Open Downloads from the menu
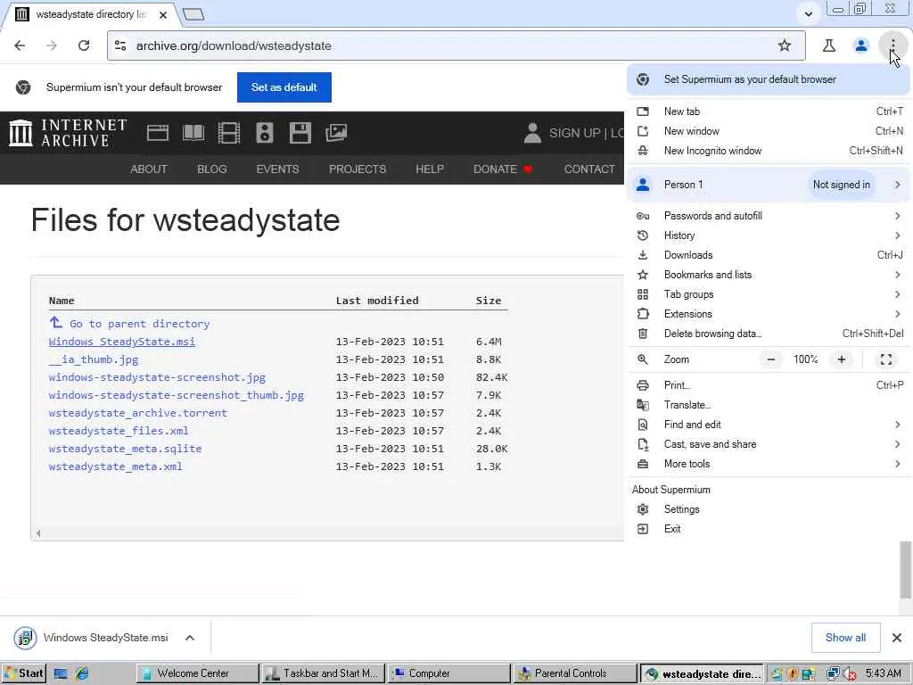This screenshot has height=685, width=913. tap(769, 255)
